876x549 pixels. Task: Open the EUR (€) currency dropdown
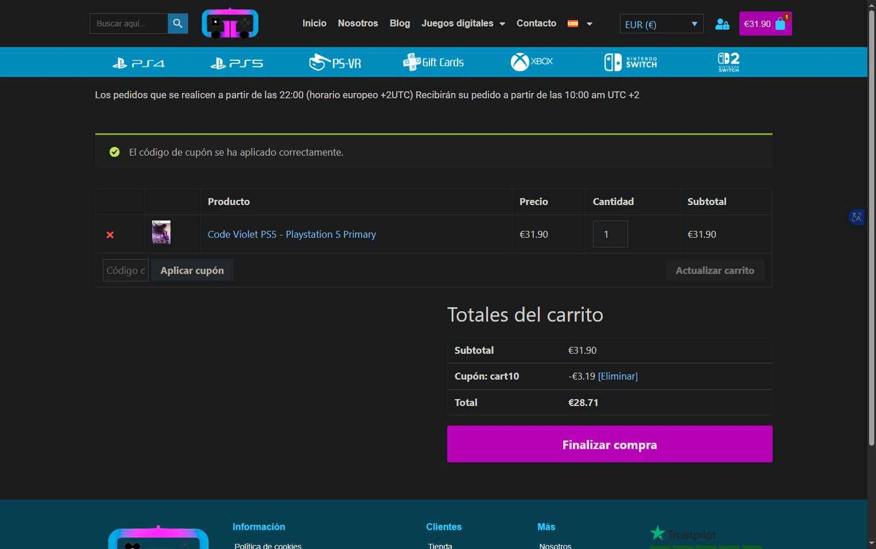click(x=661, y=24)
